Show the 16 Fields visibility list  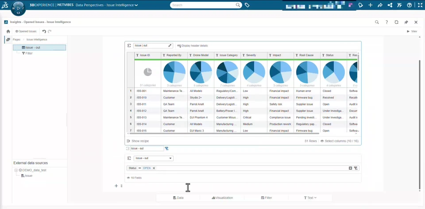click(x=134, y=178)
